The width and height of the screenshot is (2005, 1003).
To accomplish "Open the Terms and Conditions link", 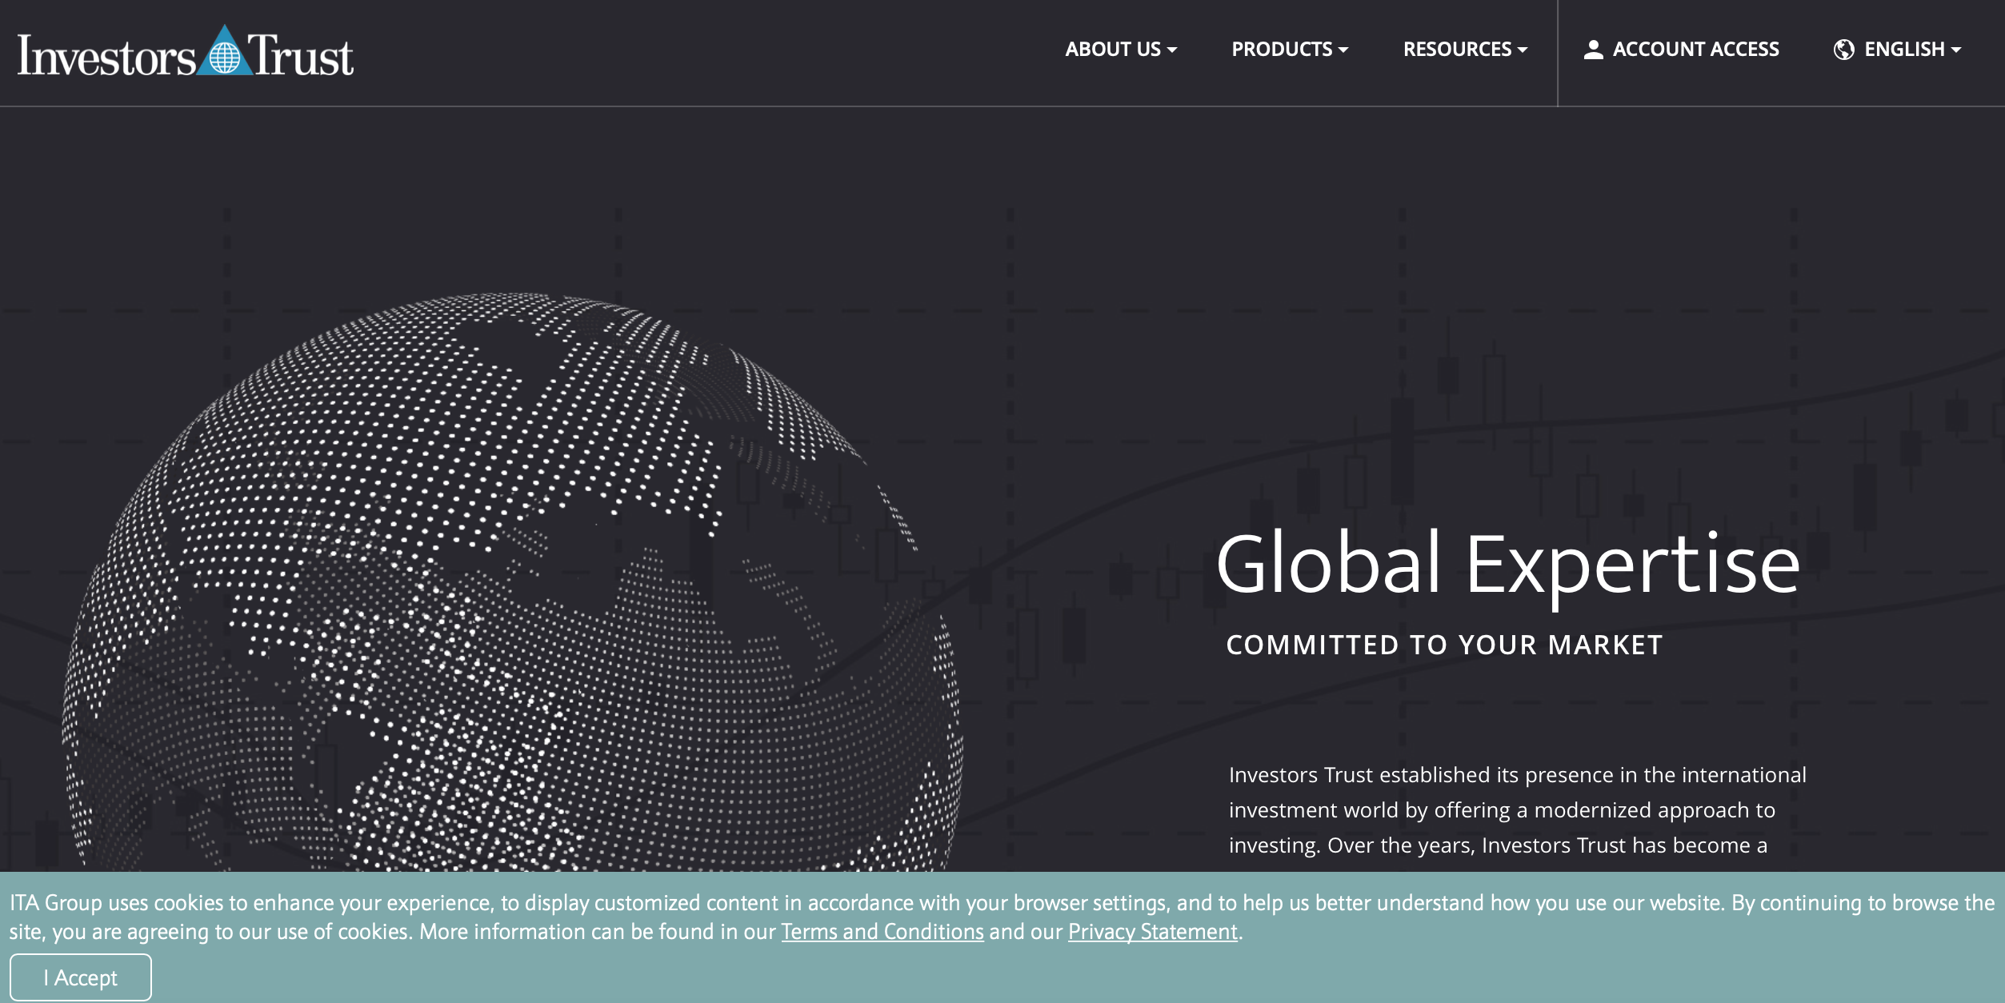I will point(882,932).
